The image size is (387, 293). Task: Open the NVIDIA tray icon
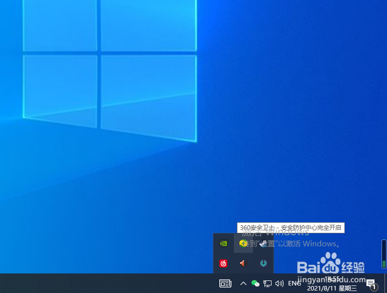223,243
